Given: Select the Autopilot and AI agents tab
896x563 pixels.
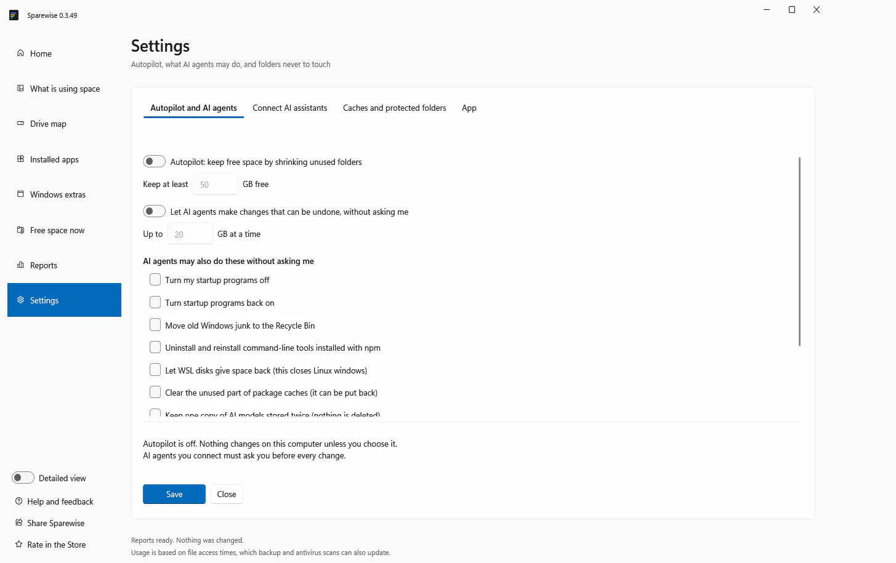Looking at the screenshot, I should [193, 108].
